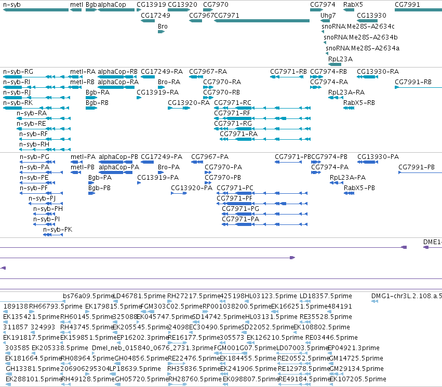The height and width of the screenshot is (387, 442).
Task: Open the metl-PA protein label
Action: pos(83,157)
